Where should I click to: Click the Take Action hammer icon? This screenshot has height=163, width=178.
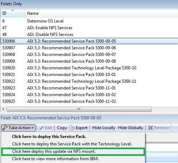click(x=5, y=128)
